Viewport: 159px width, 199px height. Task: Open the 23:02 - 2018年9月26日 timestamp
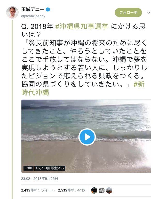pyautogui.click(x=39, y=179)
